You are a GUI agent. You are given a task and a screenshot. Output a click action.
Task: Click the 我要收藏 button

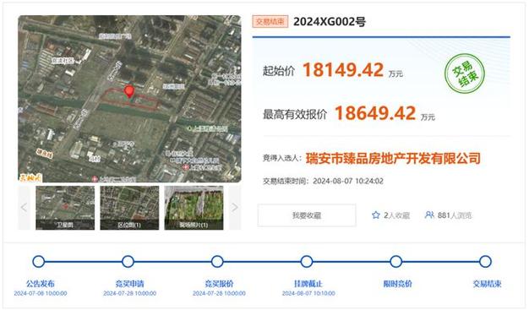(307, 215)
